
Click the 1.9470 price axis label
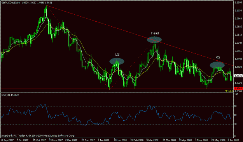click(238, 83)
